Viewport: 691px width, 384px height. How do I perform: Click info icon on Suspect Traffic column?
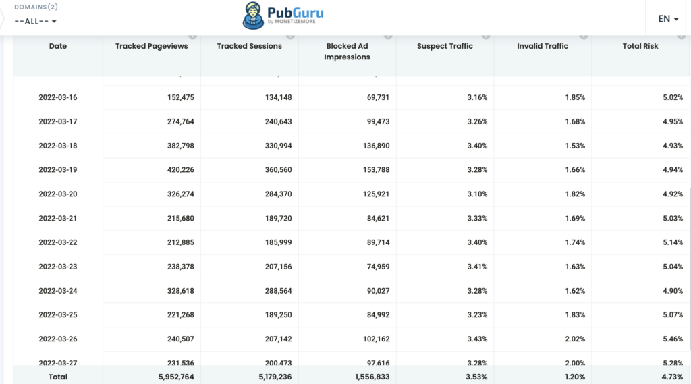487,36
